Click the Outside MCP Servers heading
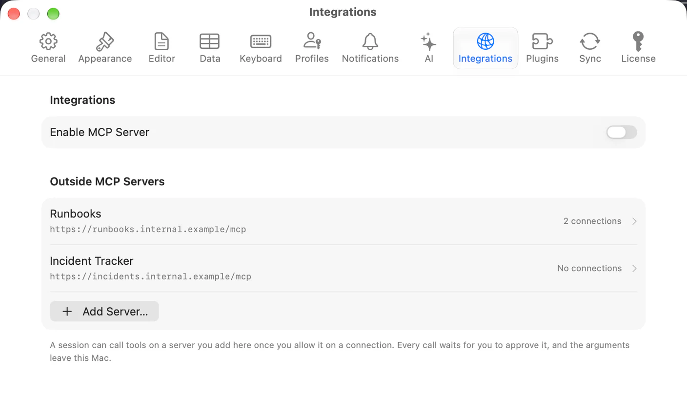 click(107, 181)
